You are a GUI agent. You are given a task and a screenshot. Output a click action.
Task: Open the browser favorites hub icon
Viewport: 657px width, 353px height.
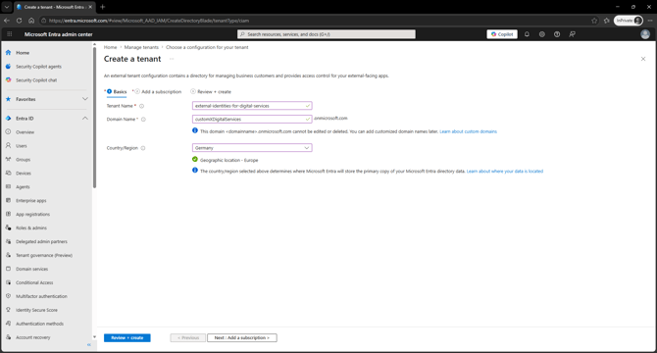(606, 21)
